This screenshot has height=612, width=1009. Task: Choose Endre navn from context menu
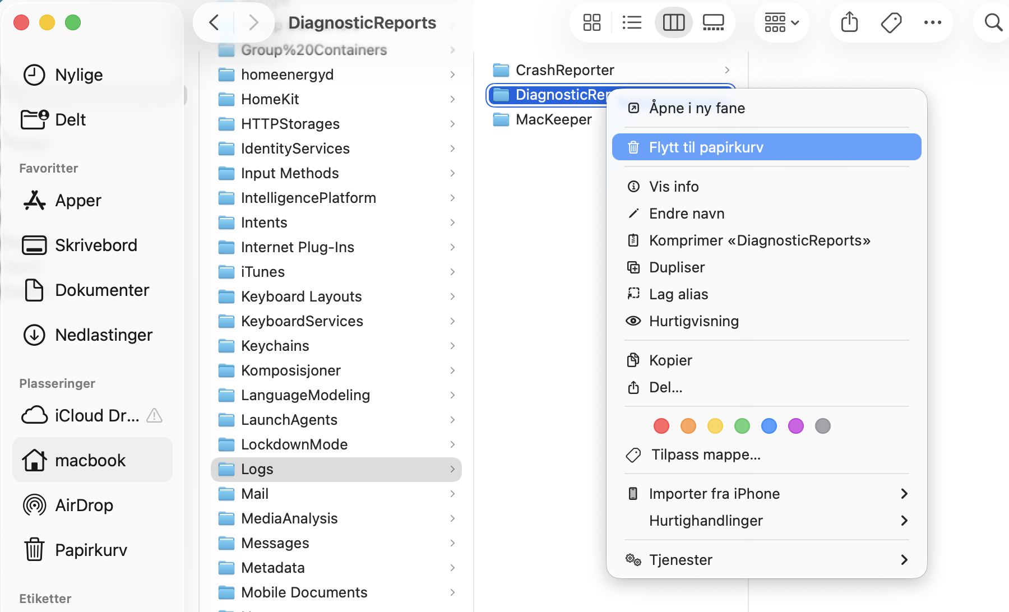pos(766,214)
